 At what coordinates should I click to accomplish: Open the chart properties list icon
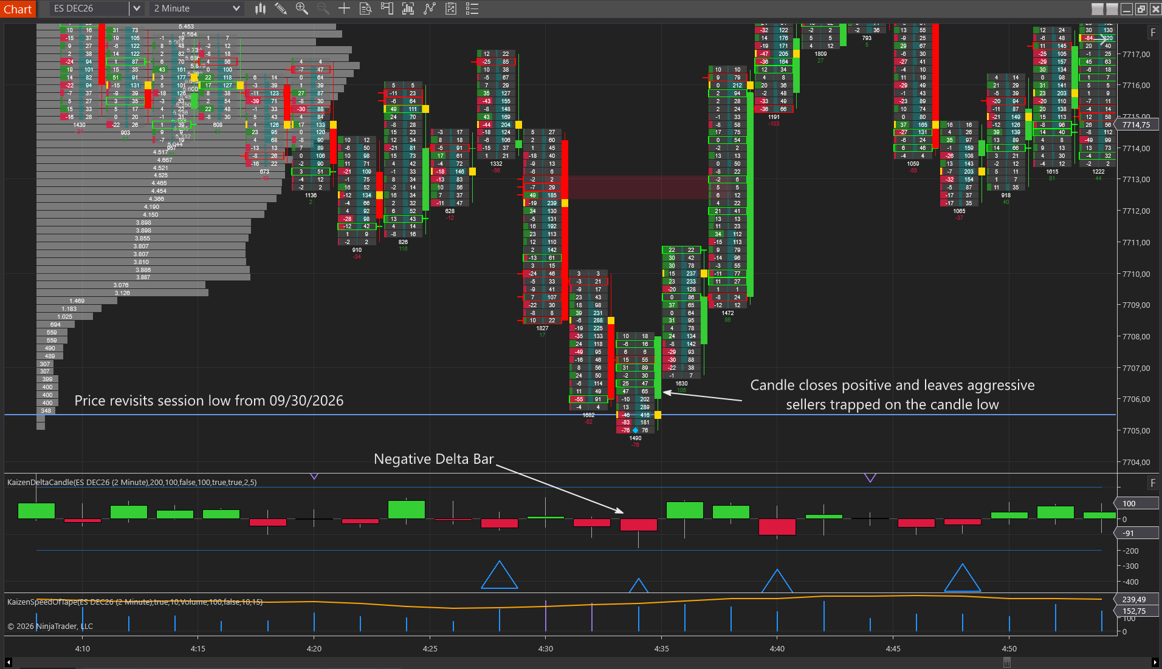coord(472,8)
